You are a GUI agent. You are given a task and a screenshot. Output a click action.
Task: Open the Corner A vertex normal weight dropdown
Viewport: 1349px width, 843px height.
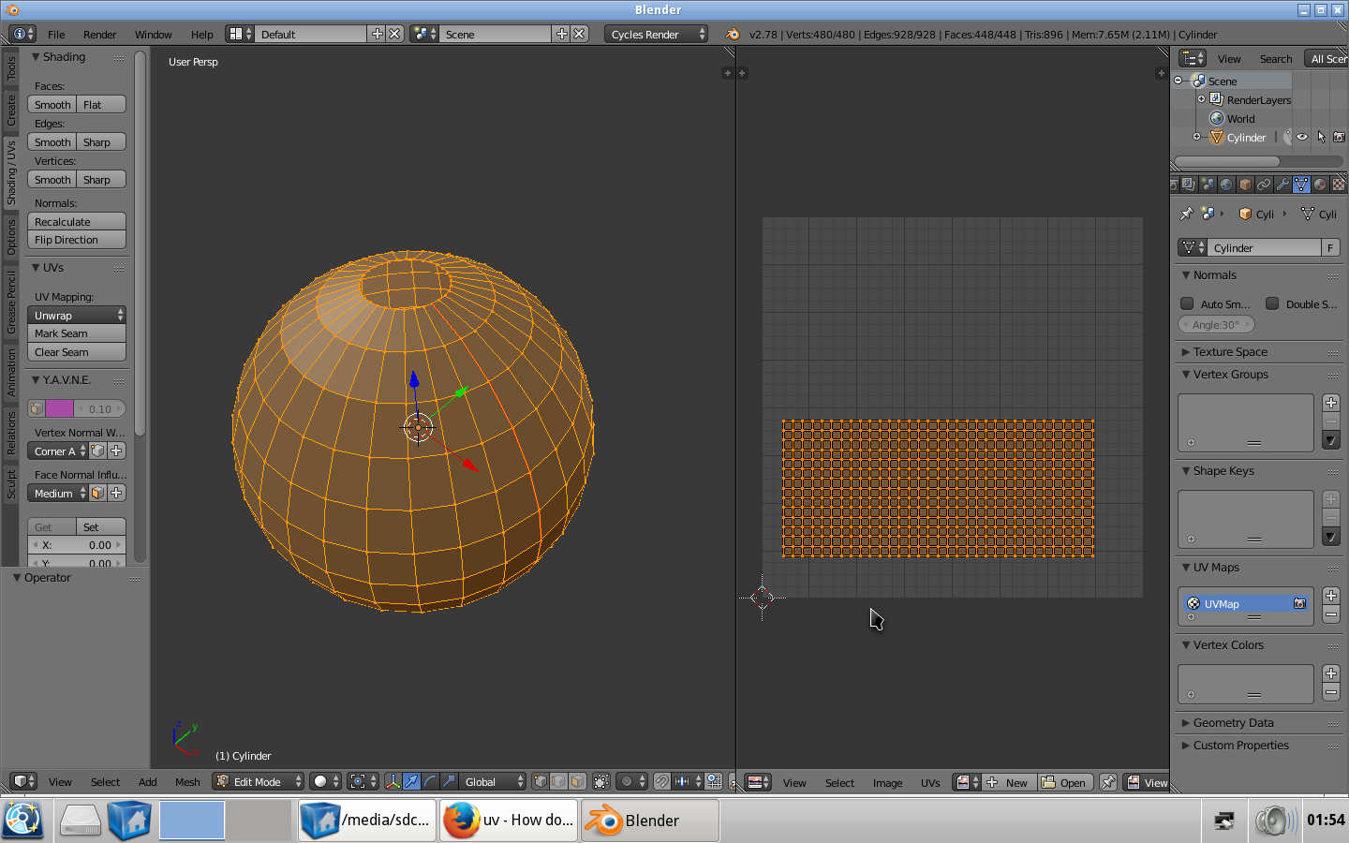pos(58,451)
